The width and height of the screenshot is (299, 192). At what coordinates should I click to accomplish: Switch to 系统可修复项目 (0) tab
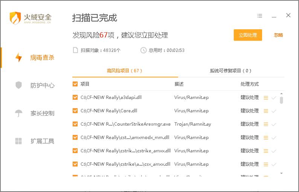tap(230, 71)
